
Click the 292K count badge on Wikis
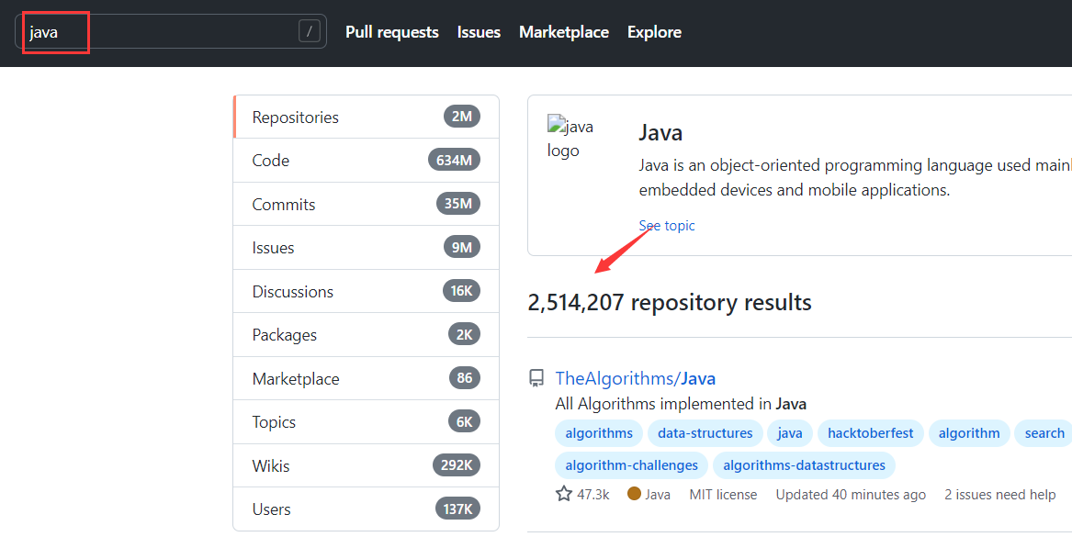(456, 465)
